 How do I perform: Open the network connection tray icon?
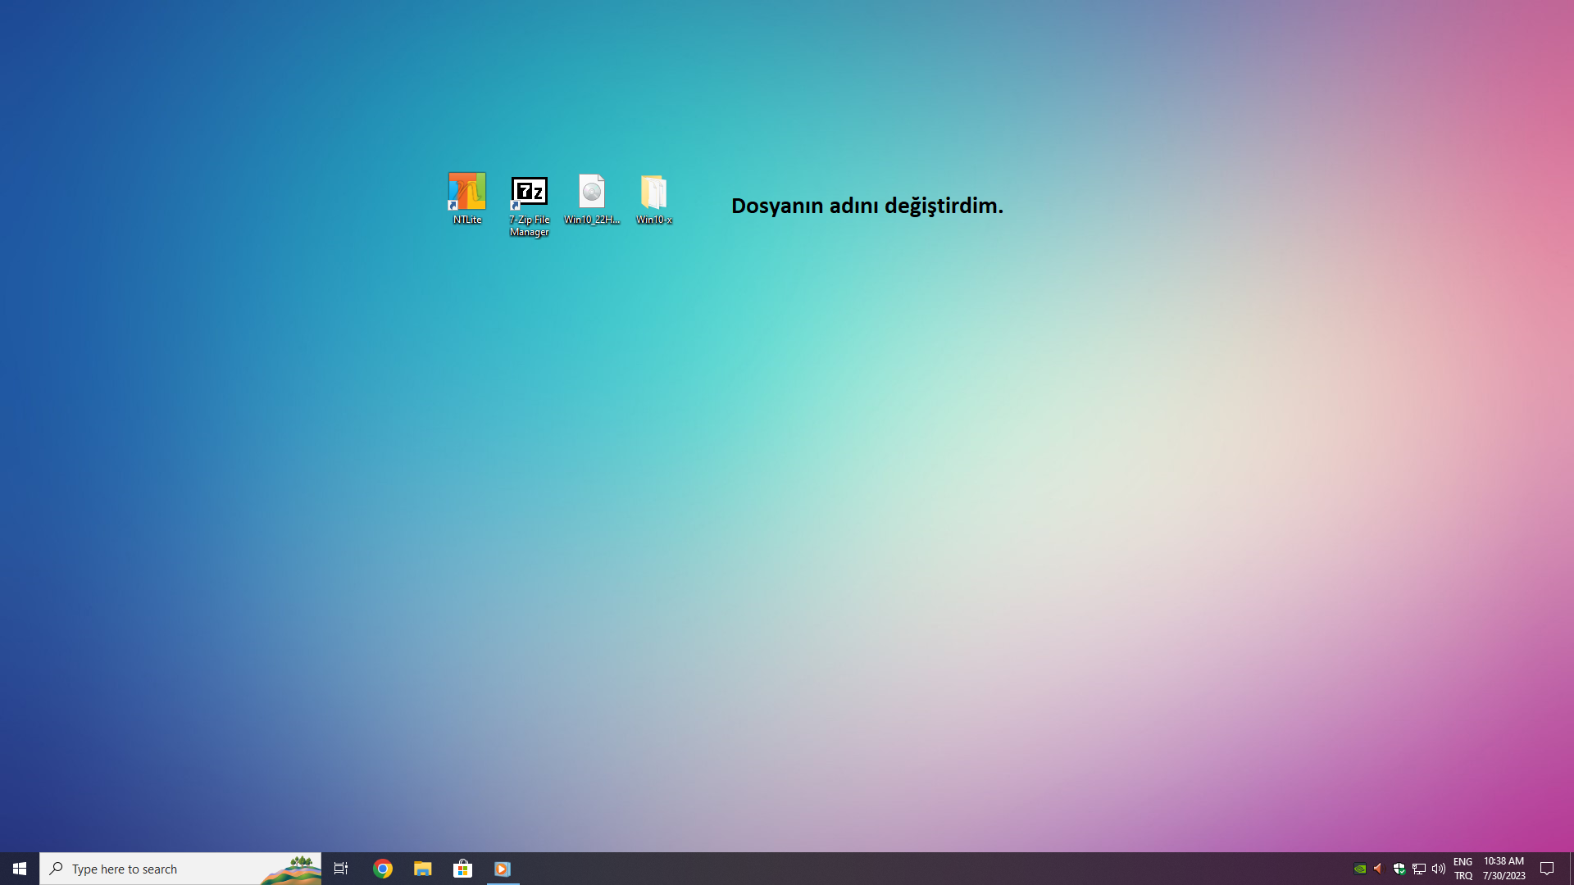1419,869
